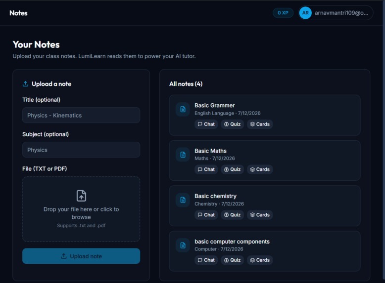Open Chat for basic computer components
This screenshot has height=283, width=385.
pyautogui.click(x=206, y=260)
